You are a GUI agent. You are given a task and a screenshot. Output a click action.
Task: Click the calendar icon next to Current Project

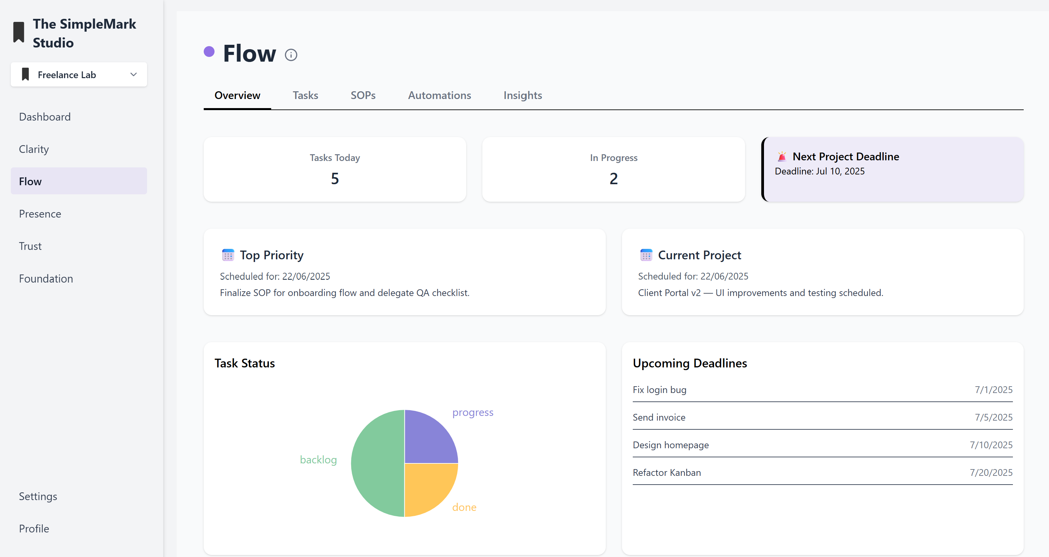click(646, 255)
